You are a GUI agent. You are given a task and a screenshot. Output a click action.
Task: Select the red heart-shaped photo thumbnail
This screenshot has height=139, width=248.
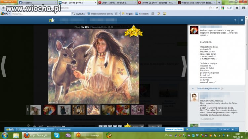pyautogui.click(x=49, y=110)
